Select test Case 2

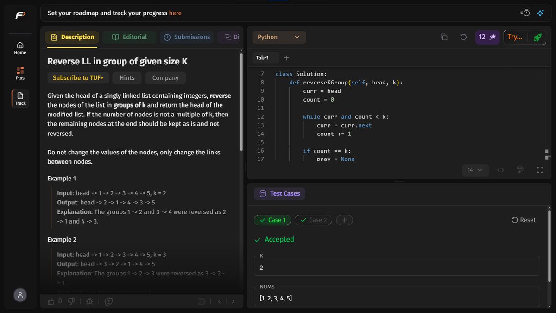coord(313,220)
